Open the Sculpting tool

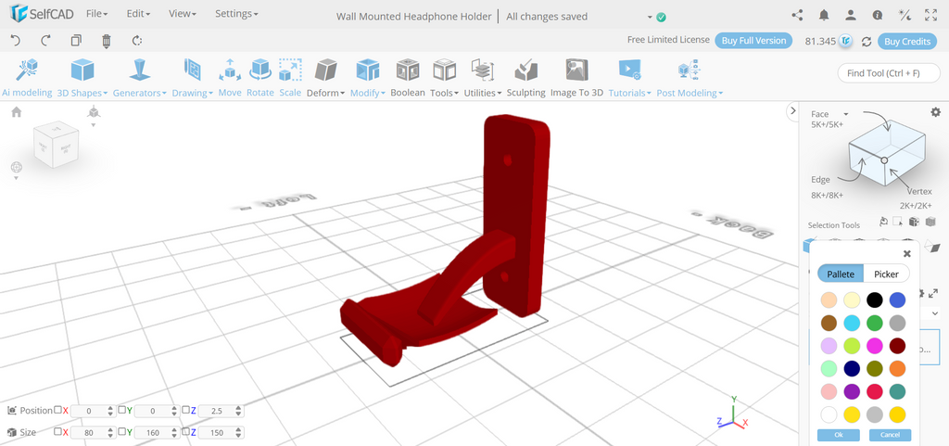click(x=526, y=78)
